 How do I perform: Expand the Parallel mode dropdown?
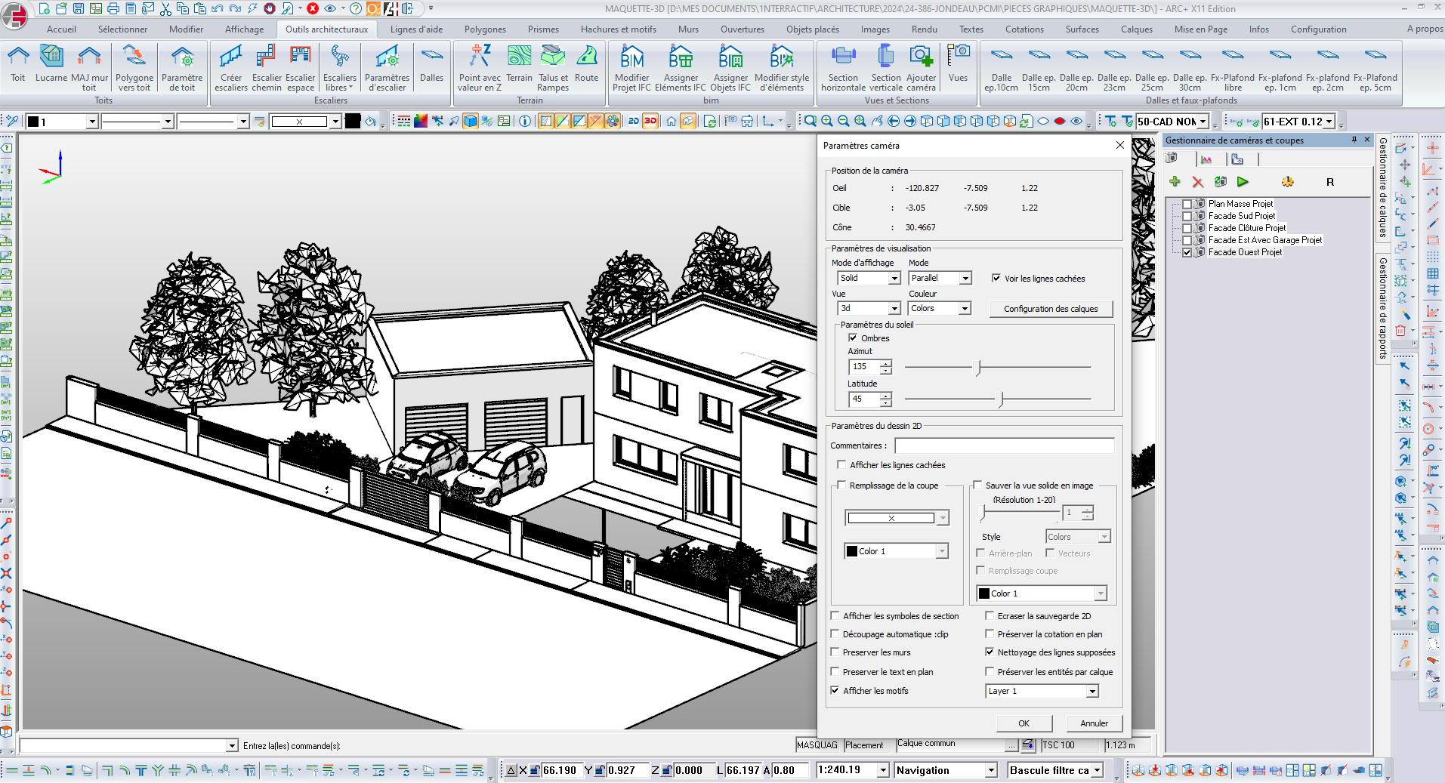pyautogui.click(x=965, y=279)
